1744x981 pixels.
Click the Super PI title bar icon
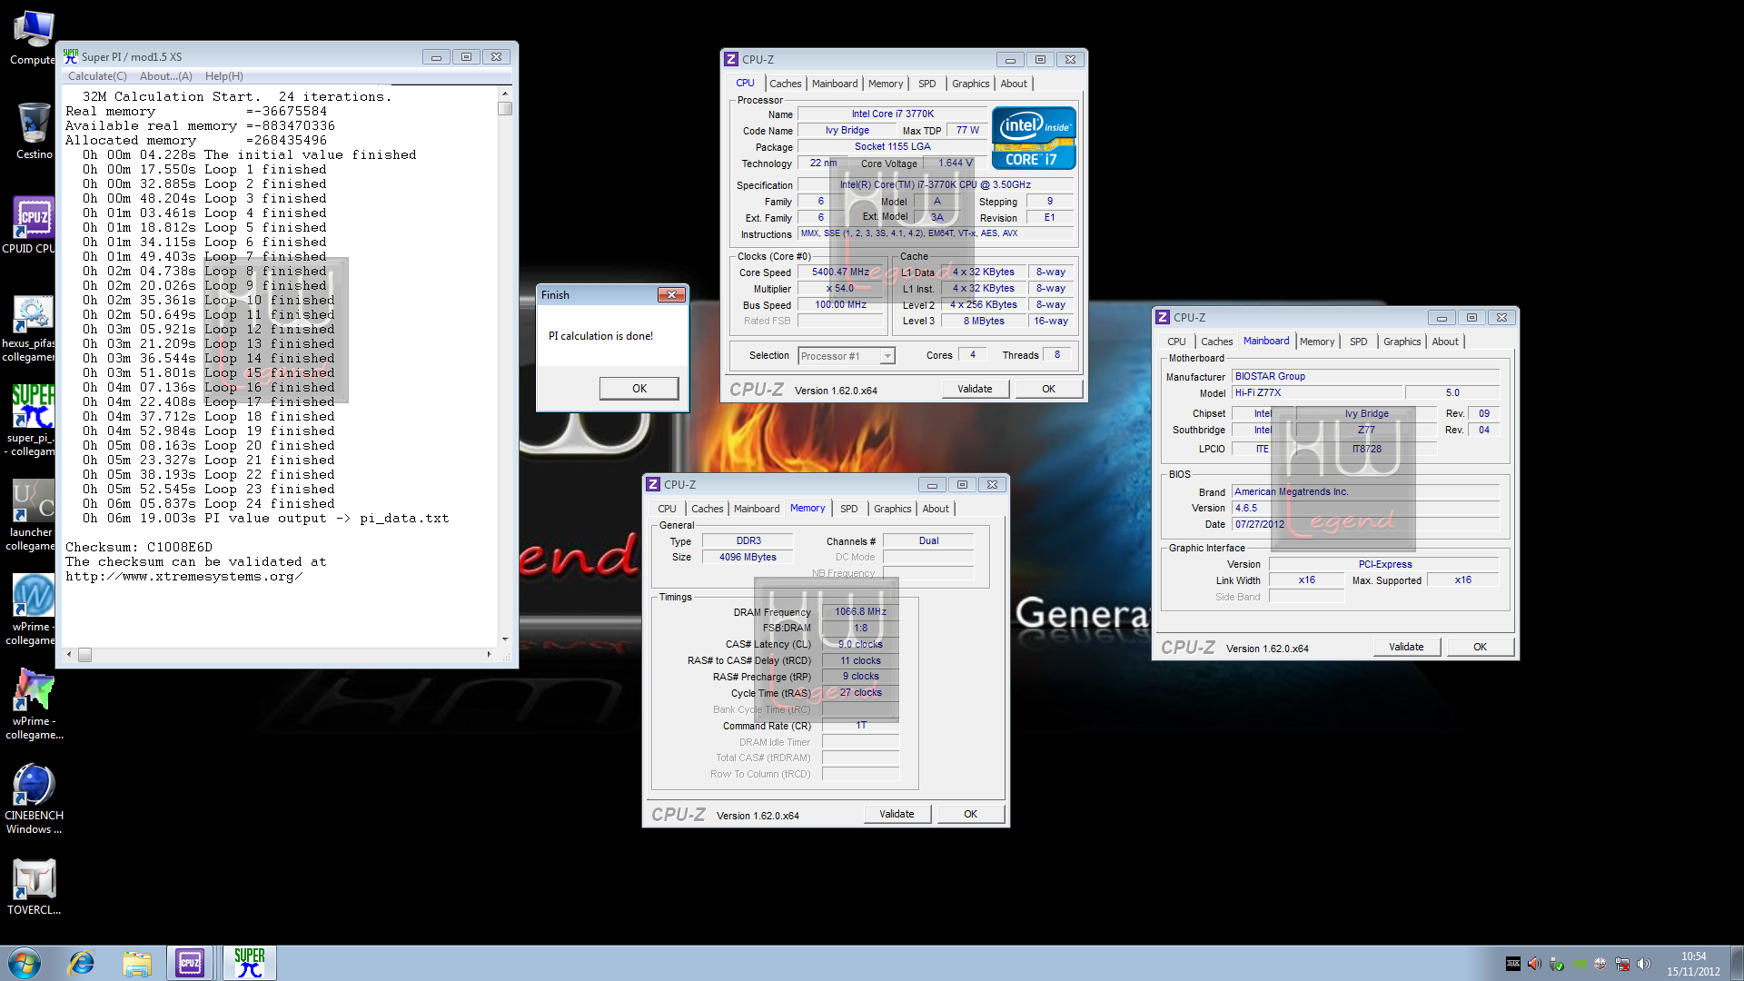coord(71,56)
